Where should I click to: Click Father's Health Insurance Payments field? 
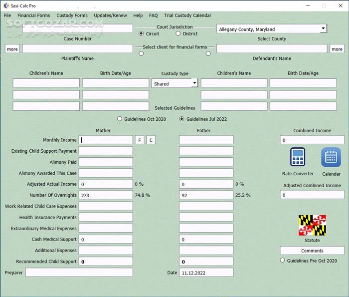(206, 217)
